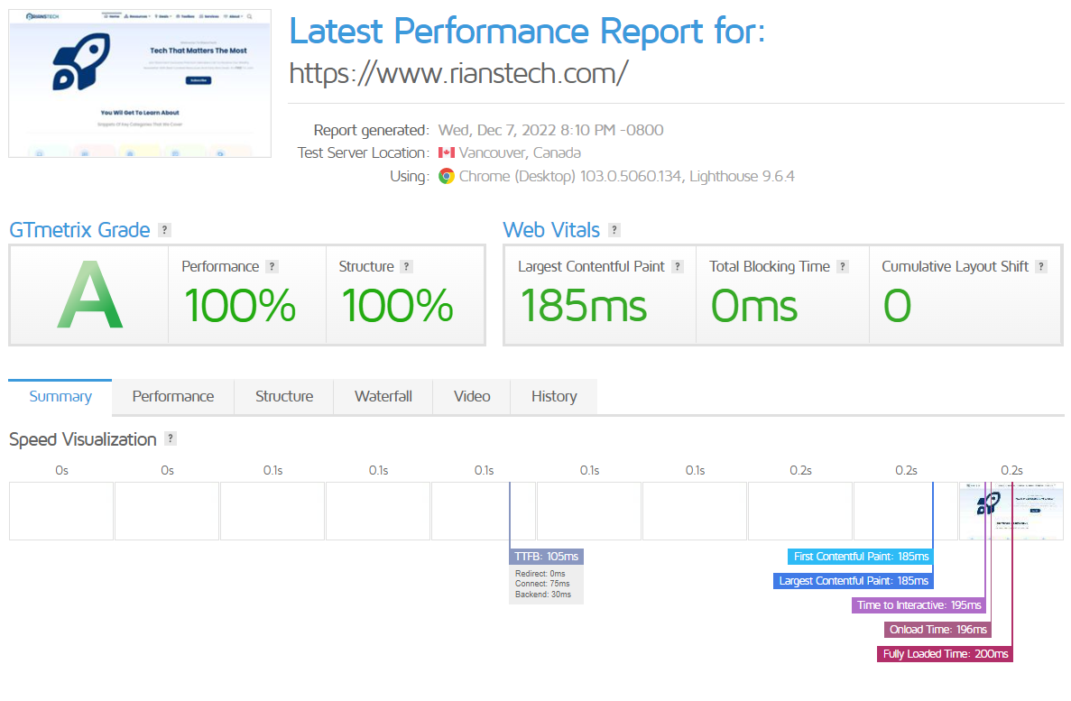
Task: Click the large A grade letter
Action: pyautogui.click(x=89, y=295)
